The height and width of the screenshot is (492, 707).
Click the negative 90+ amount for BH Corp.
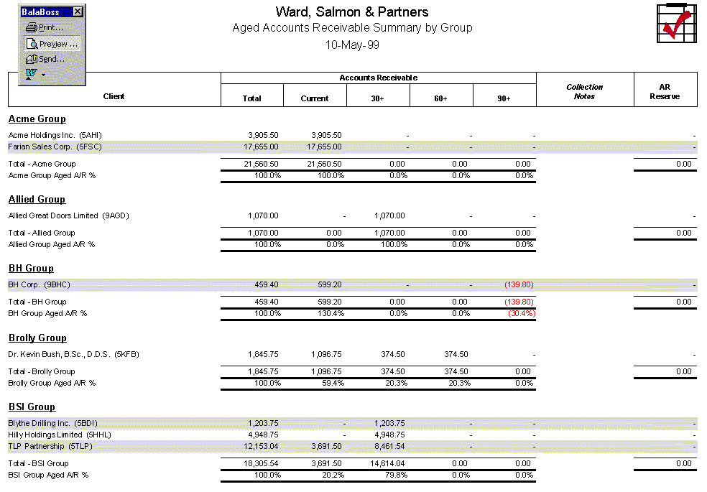point(519,285)
